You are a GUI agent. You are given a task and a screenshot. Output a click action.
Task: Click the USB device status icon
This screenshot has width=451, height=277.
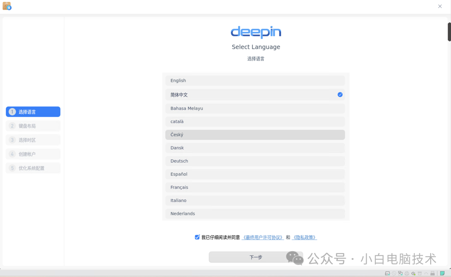[433, 273]
